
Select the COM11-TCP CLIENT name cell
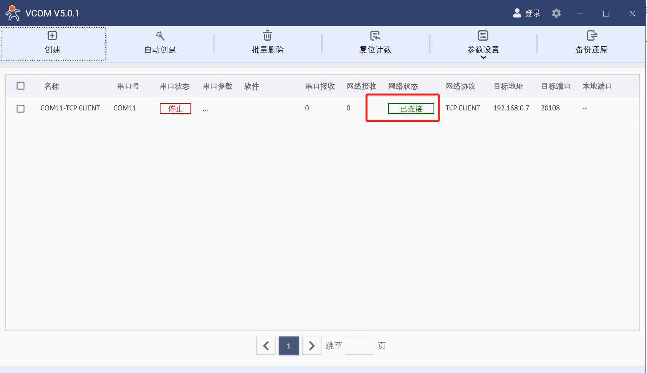(70, 108)
